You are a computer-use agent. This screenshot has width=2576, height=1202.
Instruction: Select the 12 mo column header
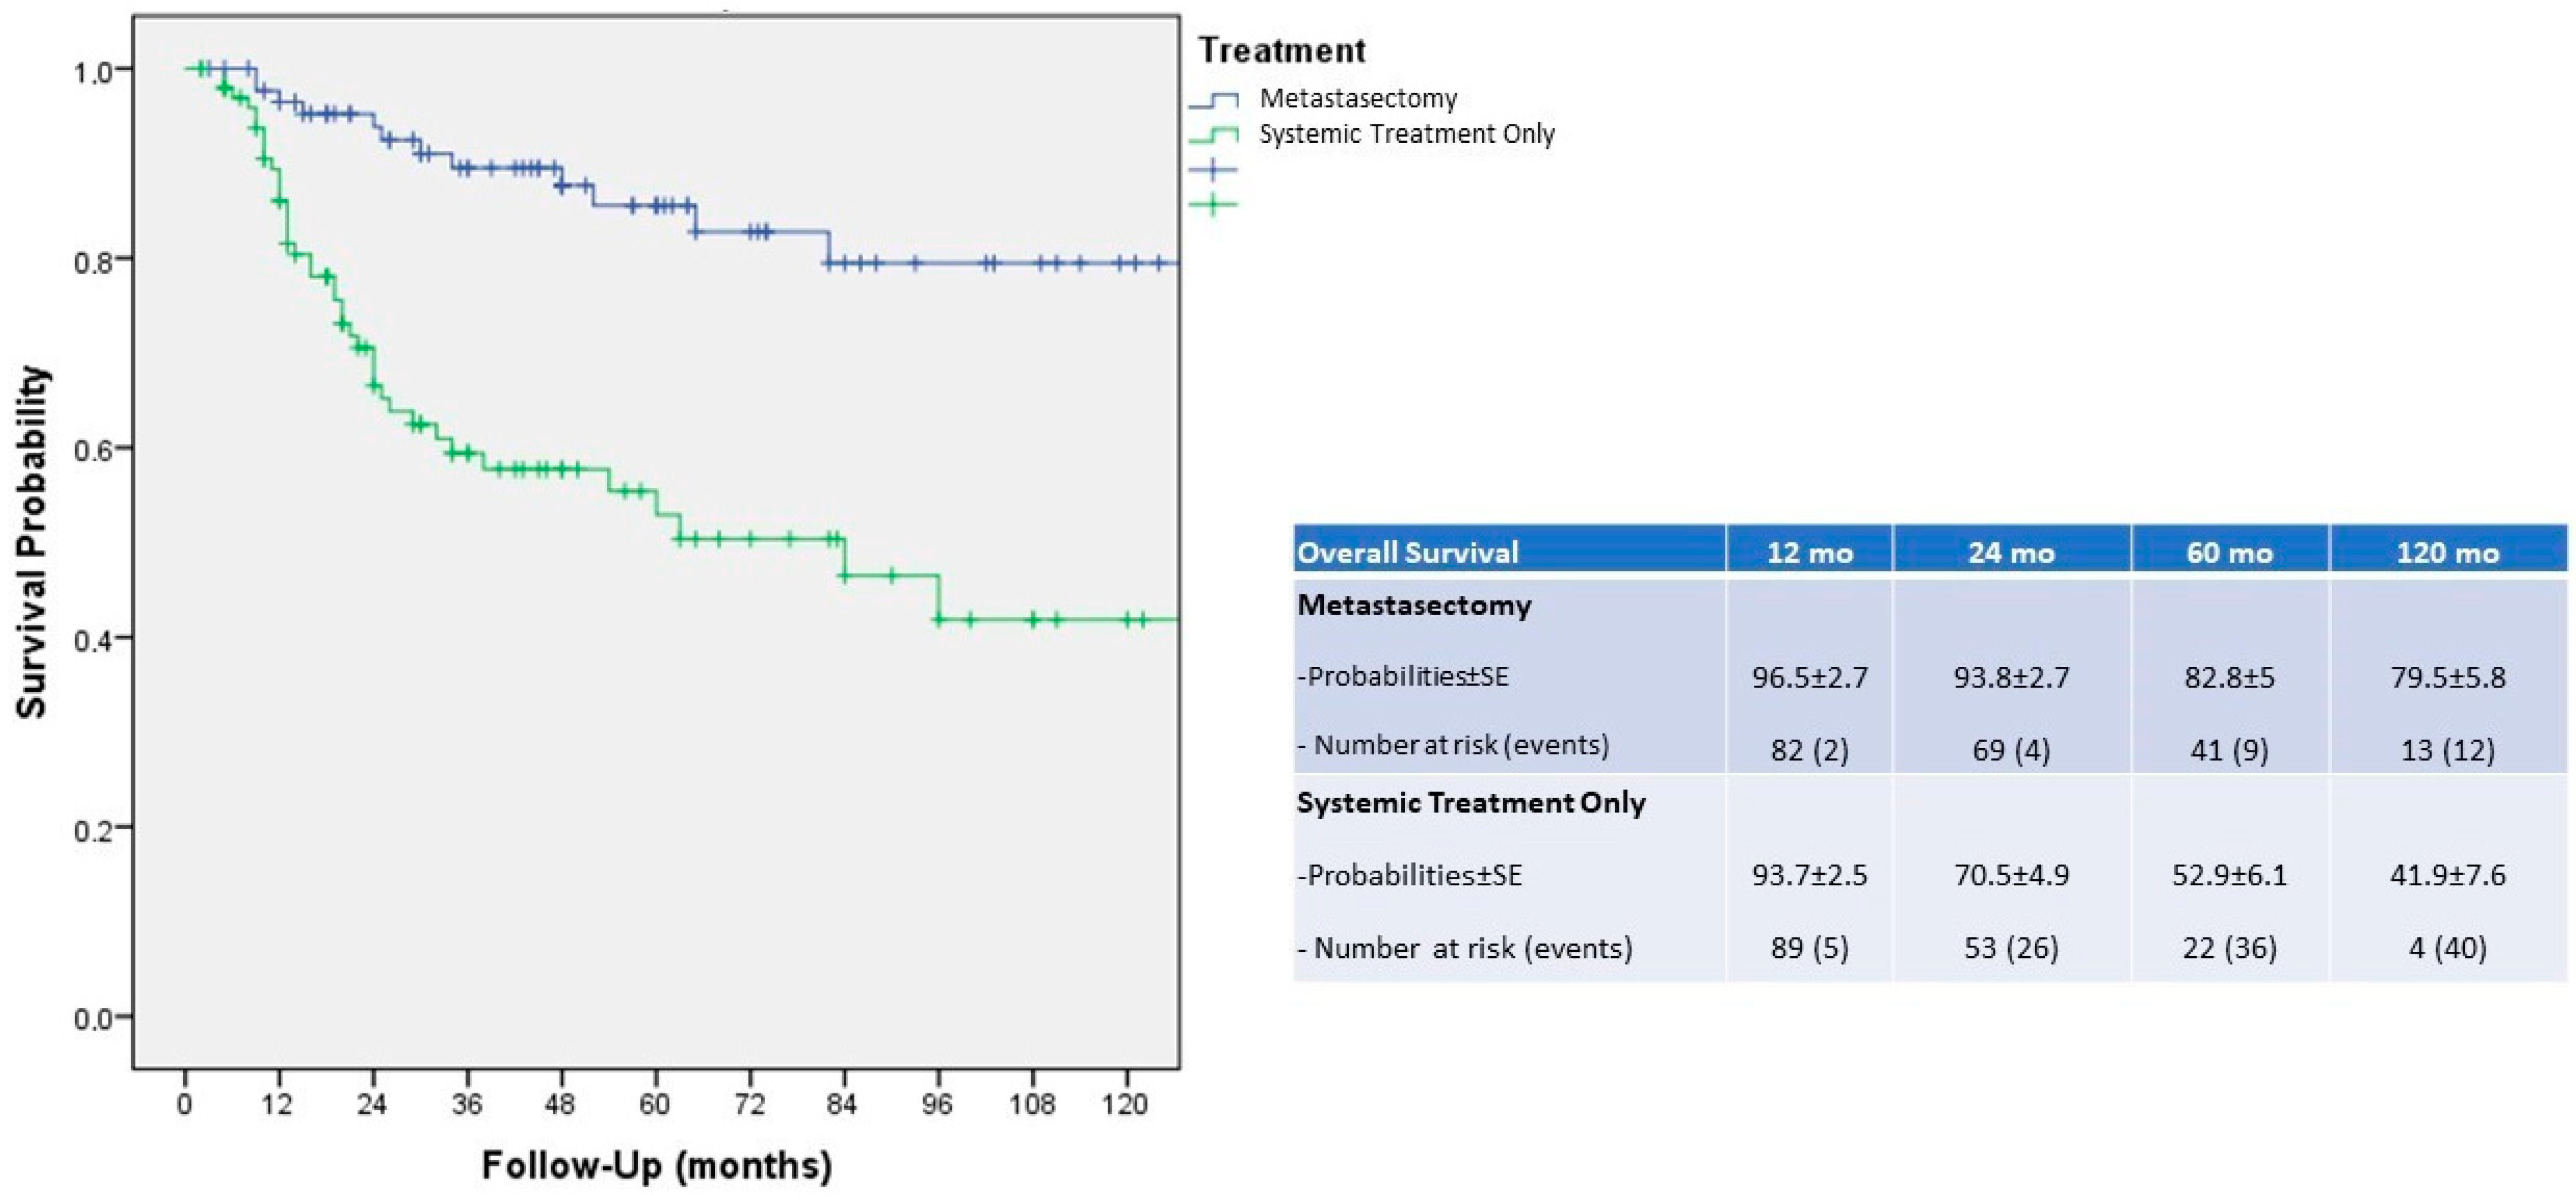[x=1809, y=552]
